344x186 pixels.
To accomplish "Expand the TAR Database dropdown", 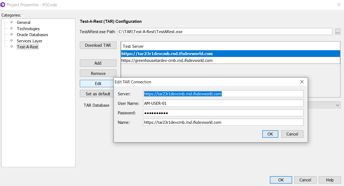I will pos(337,105).
